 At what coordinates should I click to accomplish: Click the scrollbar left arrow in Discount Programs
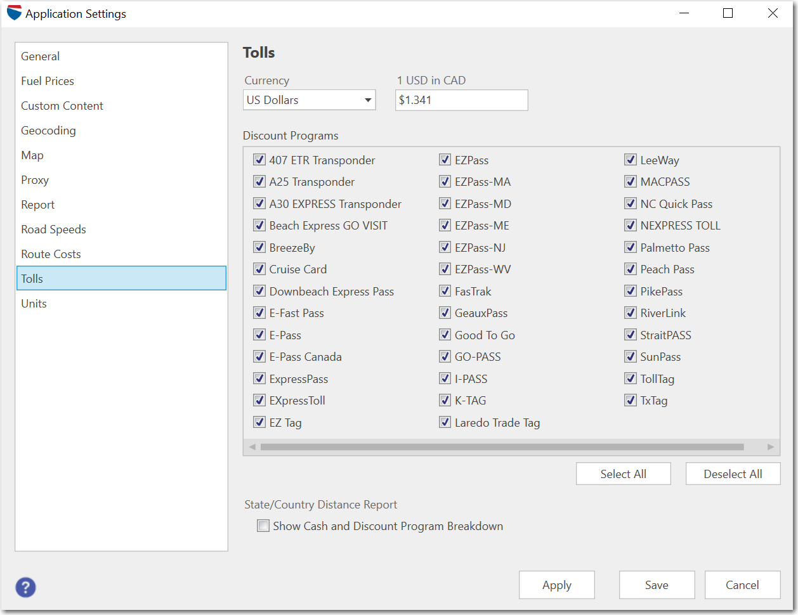coord(252,447)
